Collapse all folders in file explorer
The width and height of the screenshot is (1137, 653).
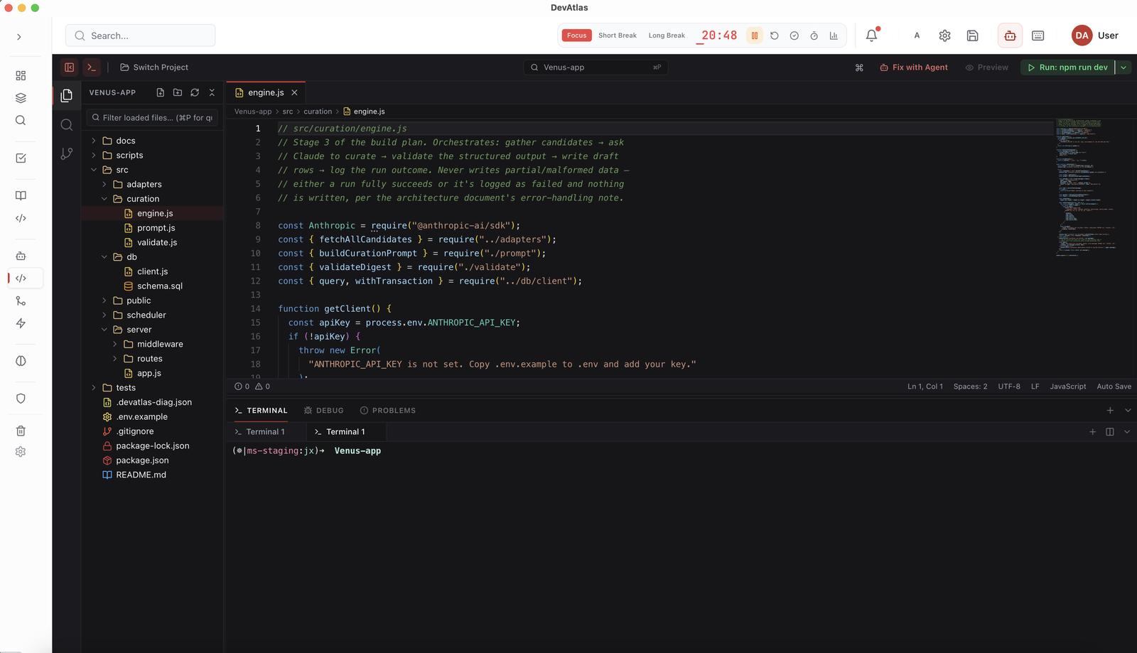point(212,92)
